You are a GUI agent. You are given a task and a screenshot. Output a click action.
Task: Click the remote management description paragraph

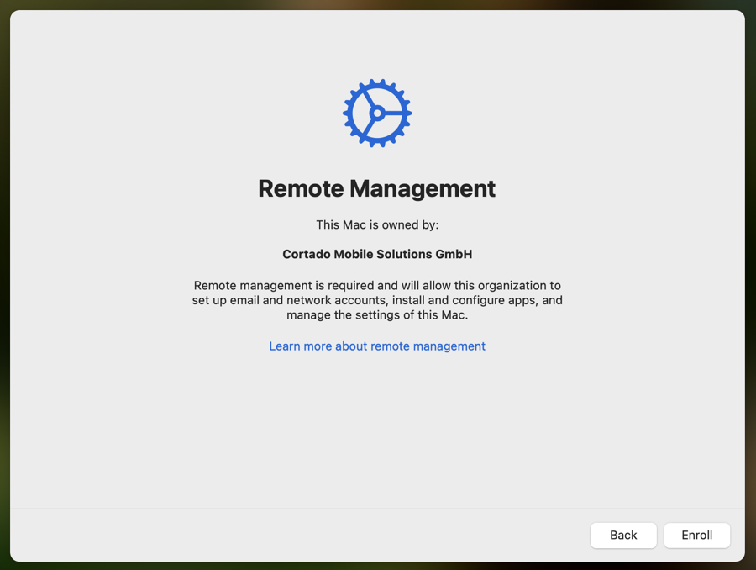pyautogui.click(x=376, y=300)
